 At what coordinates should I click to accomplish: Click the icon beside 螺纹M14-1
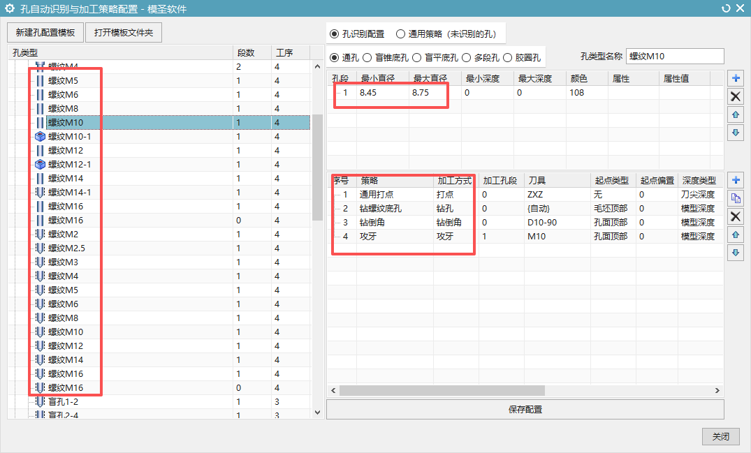tap(41, 192)
